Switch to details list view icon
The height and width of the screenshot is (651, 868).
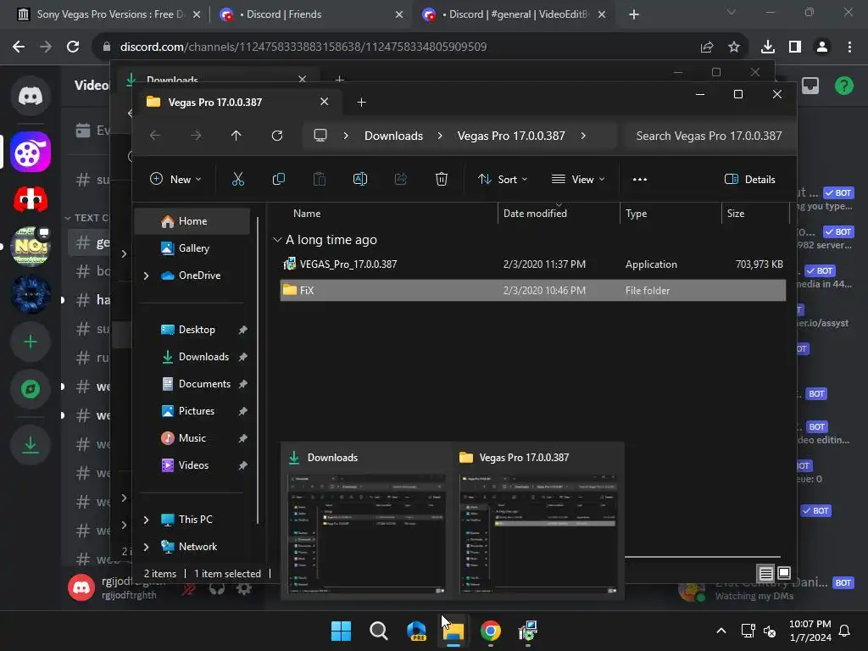point(766,573)
